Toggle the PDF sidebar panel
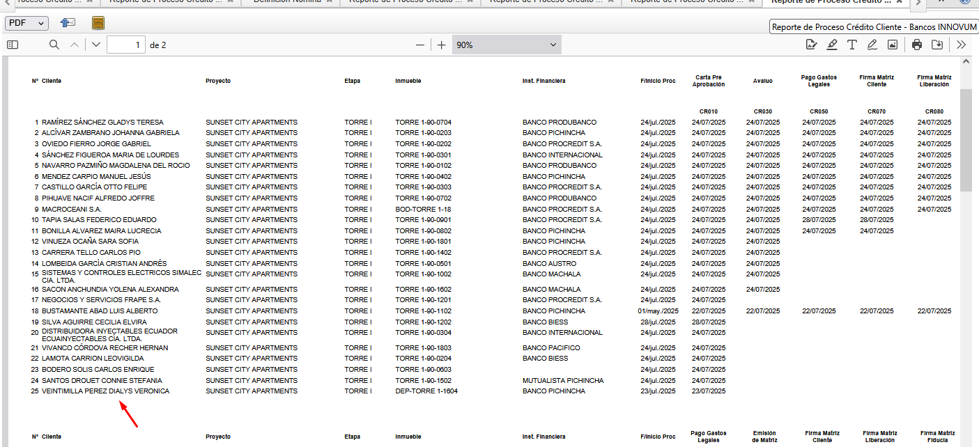The width and height of the screenshot is (979, 447). pos(12,45)
